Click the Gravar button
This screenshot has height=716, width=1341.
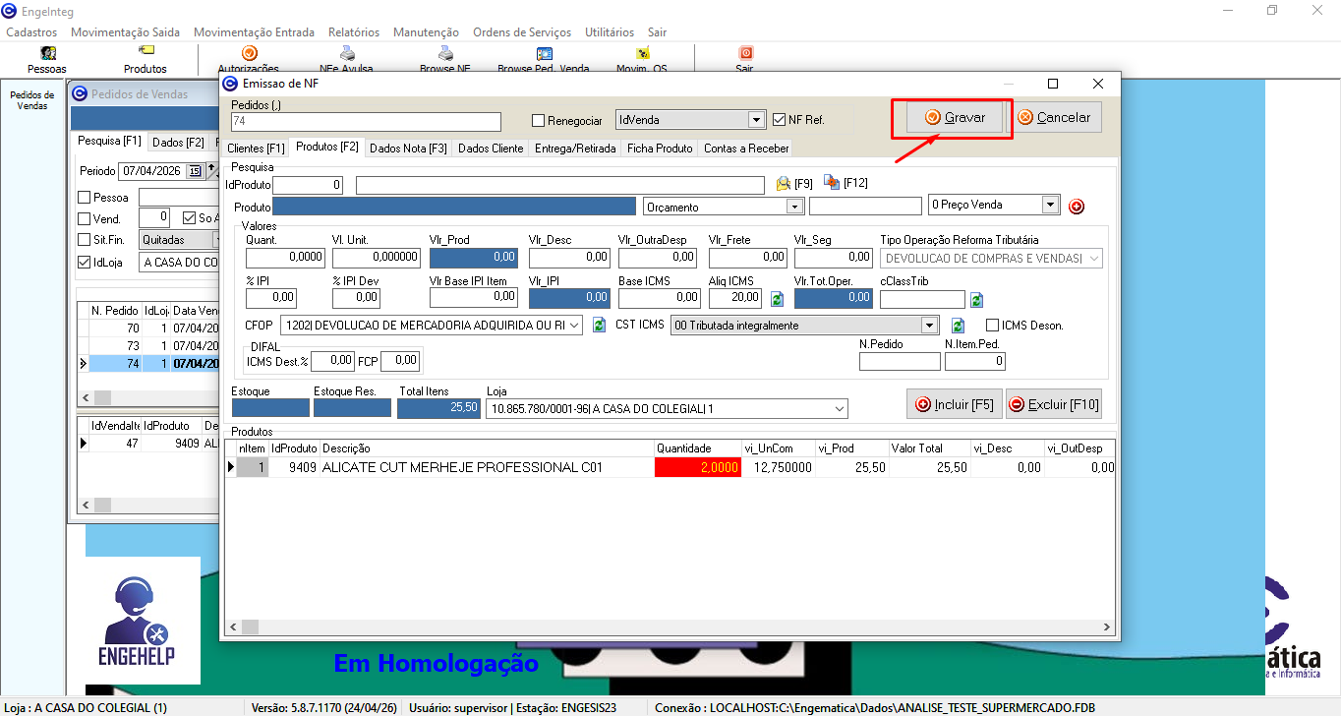pos(954,118)
